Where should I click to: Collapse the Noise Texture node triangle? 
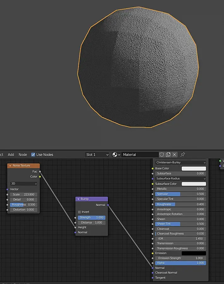(10, 166)
